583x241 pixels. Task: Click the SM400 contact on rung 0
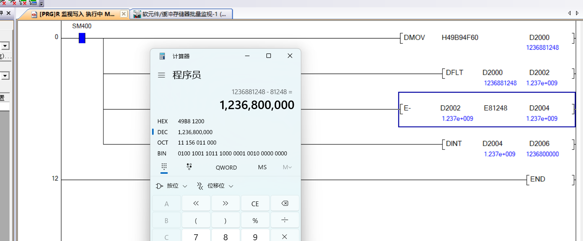pos(82,38)
